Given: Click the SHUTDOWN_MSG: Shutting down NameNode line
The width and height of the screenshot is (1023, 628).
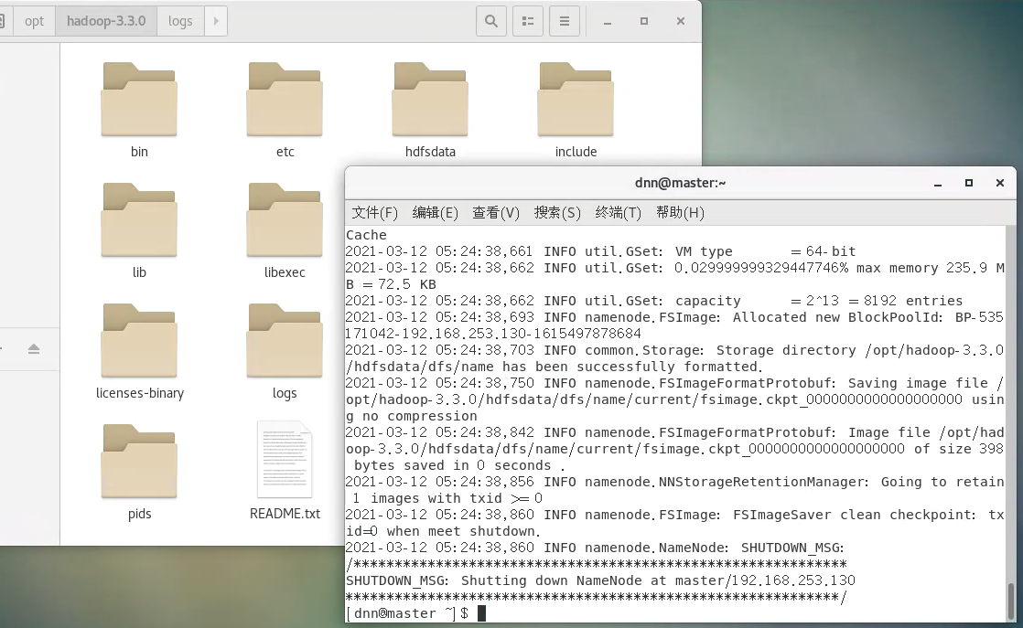Looking at the screenshot, I should point(600,580).
